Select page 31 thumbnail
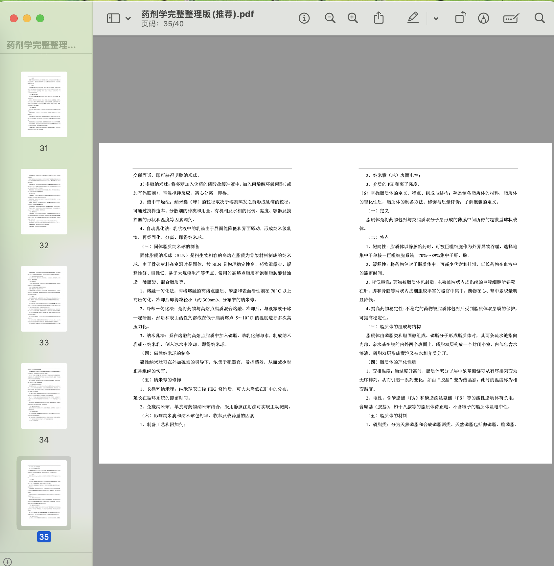This screenshot has height=566, width=554. click(x=44, y=104)
